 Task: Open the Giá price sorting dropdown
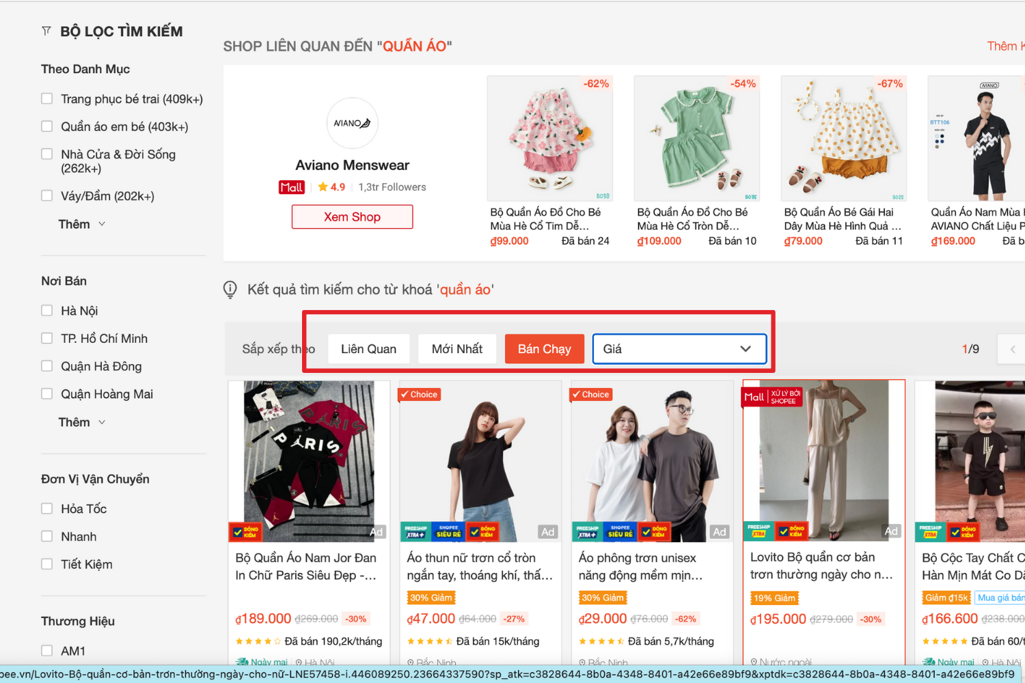[x=679, y=349]
